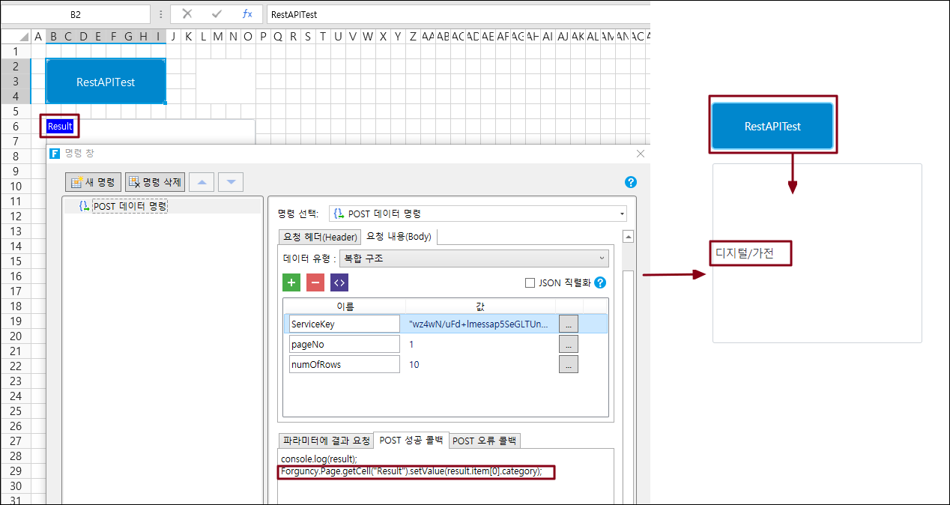Open the purple code view icon
This screenshot has height=505, width=950.
tap(339, 282)
